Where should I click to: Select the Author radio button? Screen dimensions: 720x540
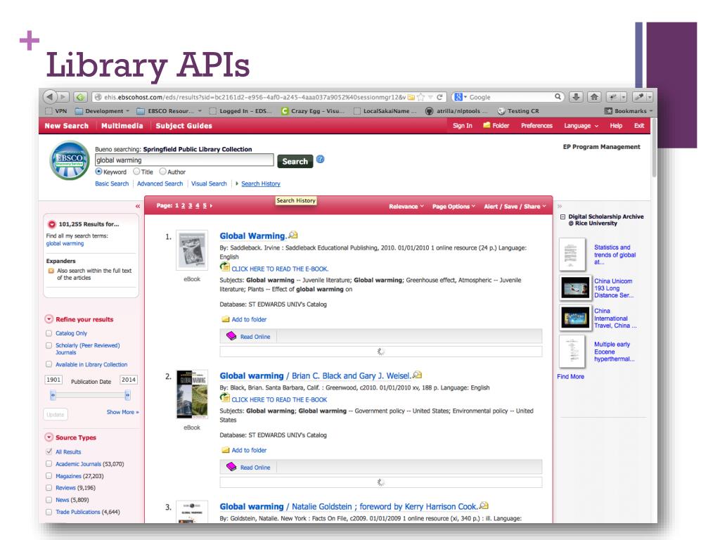[162, 172]
